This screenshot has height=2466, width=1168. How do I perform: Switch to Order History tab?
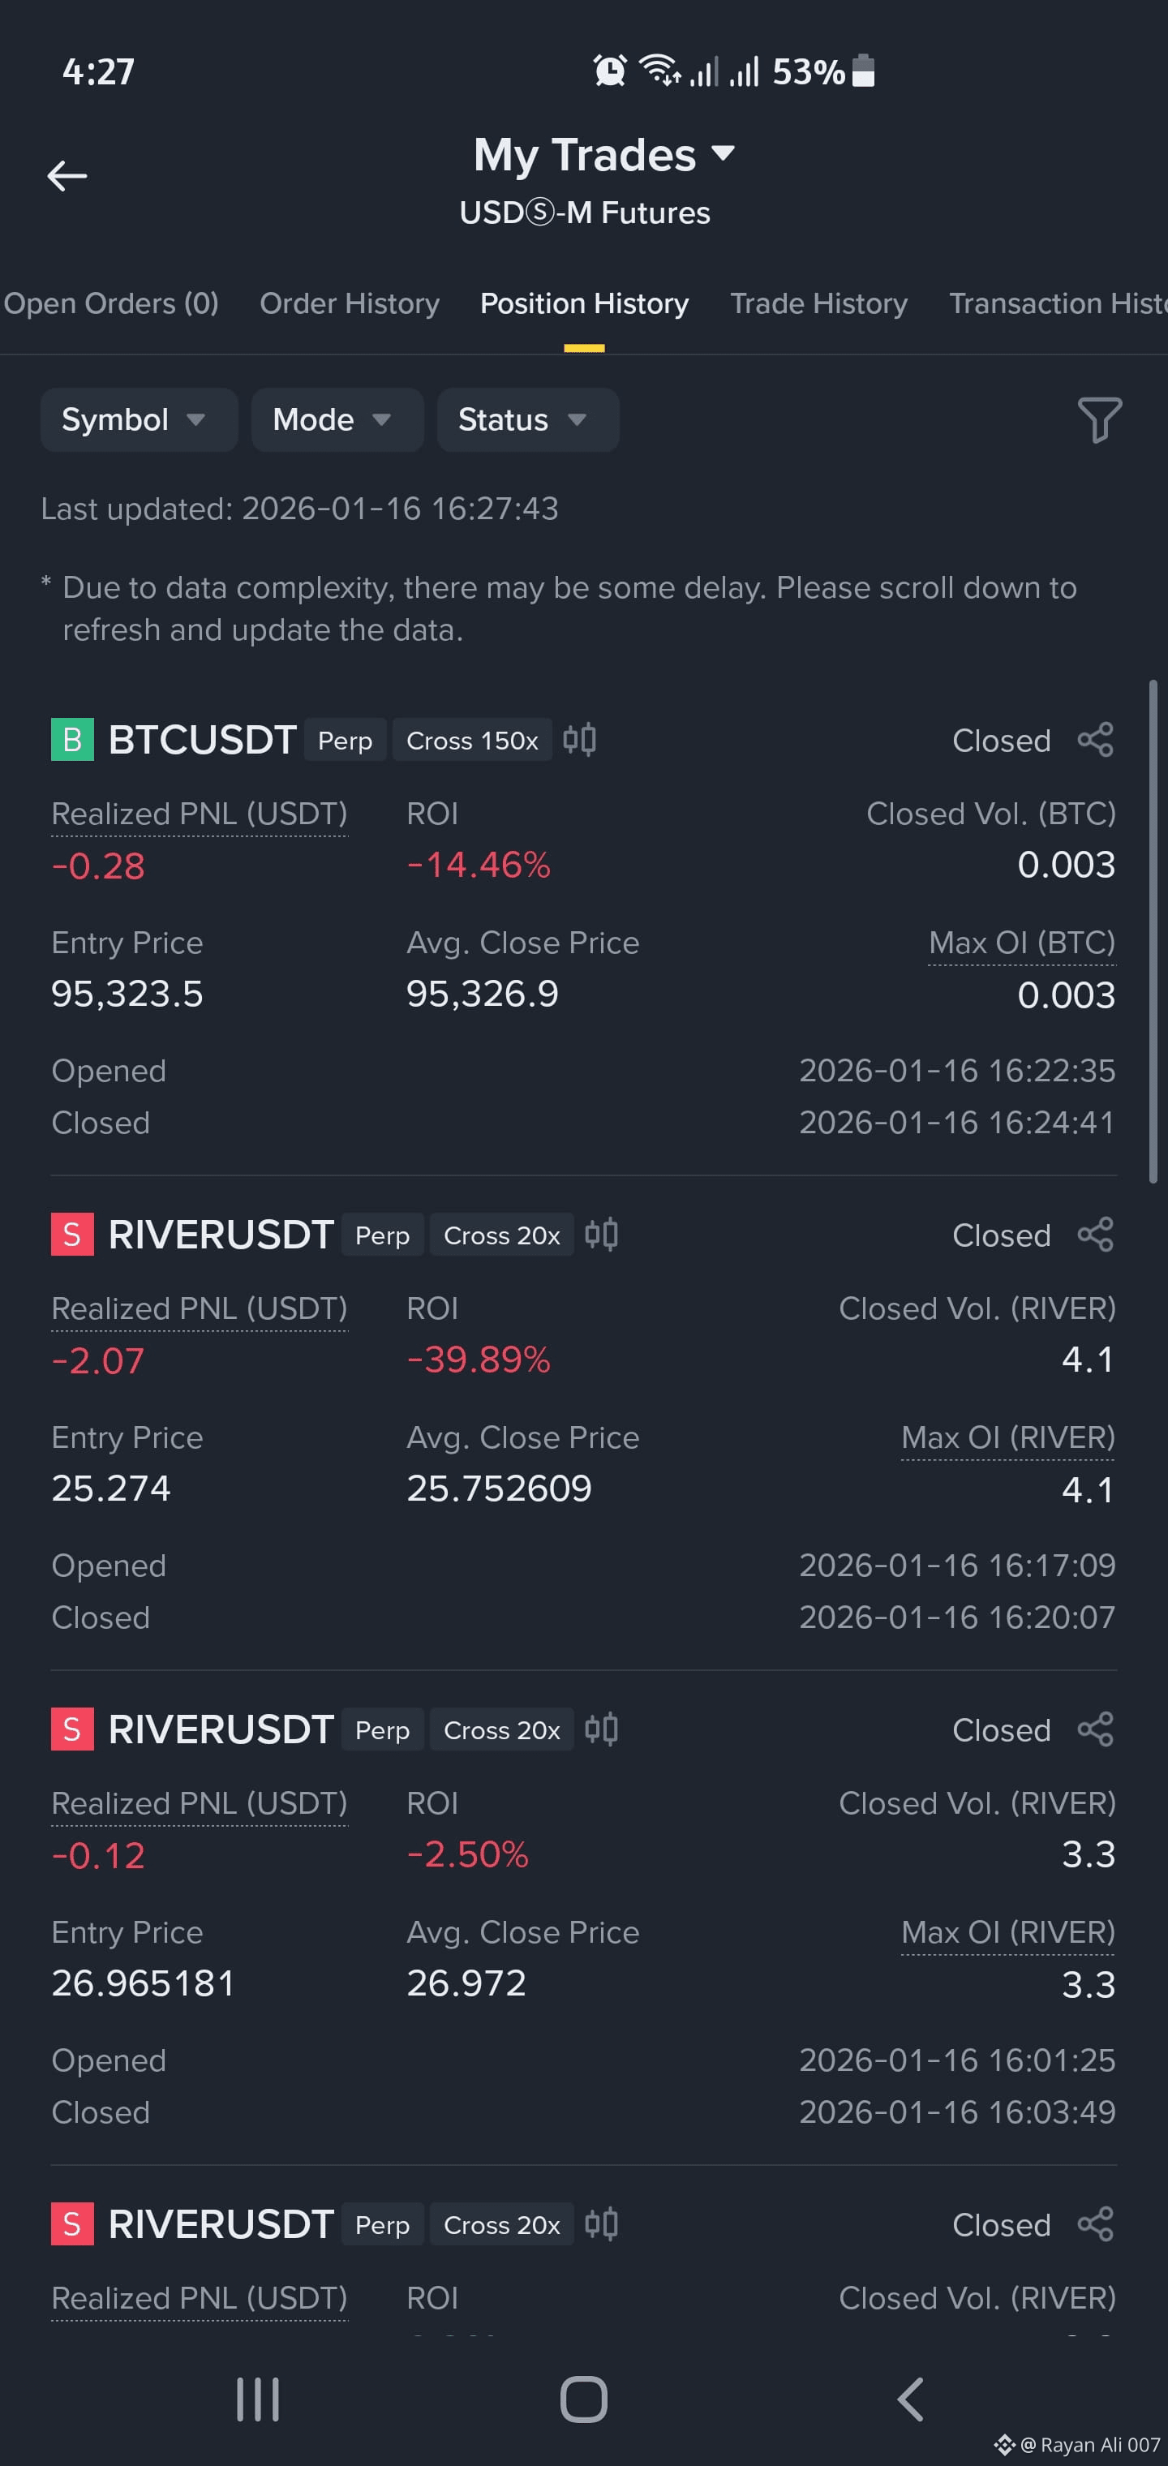point(350,303)
